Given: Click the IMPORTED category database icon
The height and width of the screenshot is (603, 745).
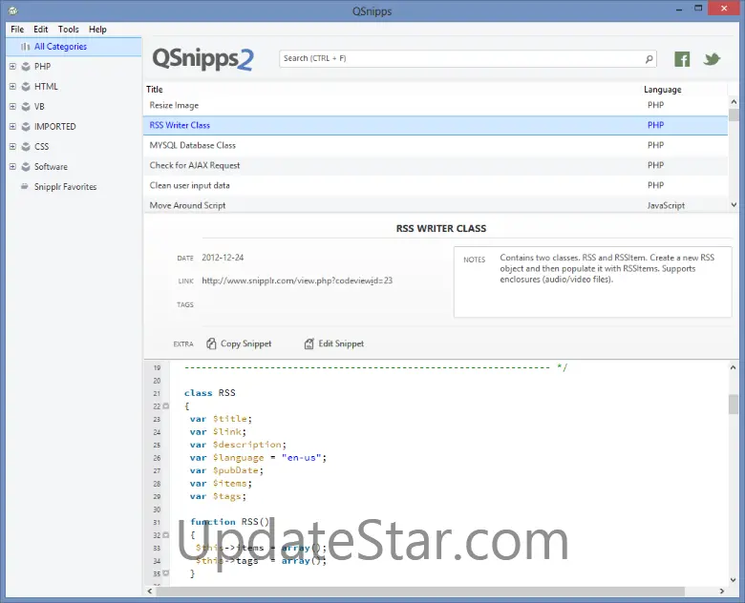Looking at the screenshot, I should [26, 126].
